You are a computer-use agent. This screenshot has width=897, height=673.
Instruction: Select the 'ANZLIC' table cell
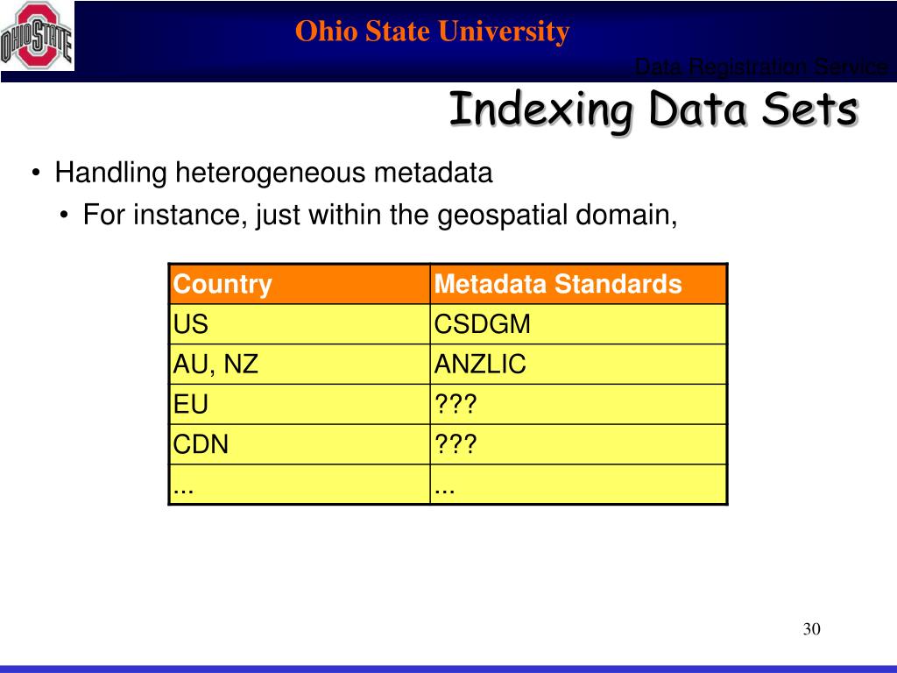click(x=578, y=364)
